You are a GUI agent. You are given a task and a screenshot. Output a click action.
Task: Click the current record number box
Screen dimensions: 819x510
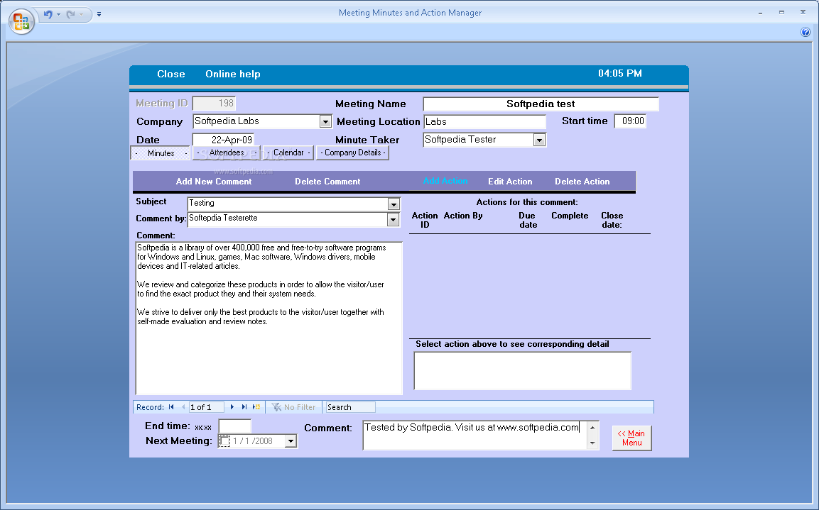(206, 407)
